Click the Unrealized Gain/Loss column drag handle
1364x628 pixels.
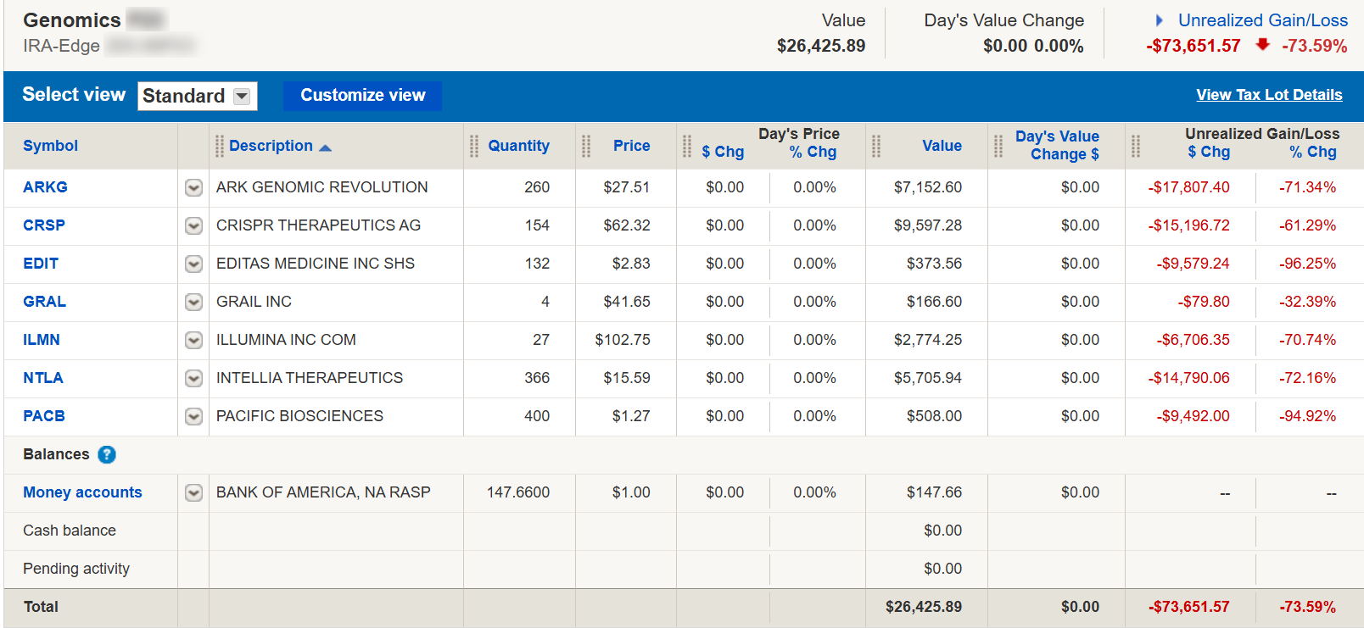pos(1136,147)
